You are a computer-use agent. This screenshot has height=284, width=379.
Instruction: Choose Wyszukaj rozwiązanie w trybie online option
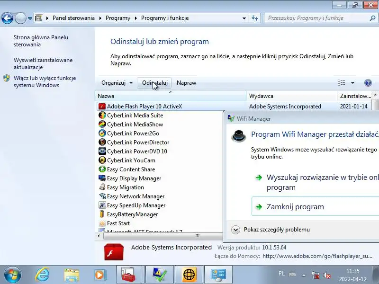pyautogui.click(x=316, y=182)
